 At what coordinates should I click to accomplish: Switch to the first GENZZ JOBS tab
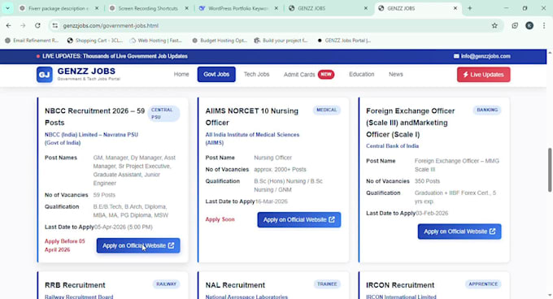(328, 8)
